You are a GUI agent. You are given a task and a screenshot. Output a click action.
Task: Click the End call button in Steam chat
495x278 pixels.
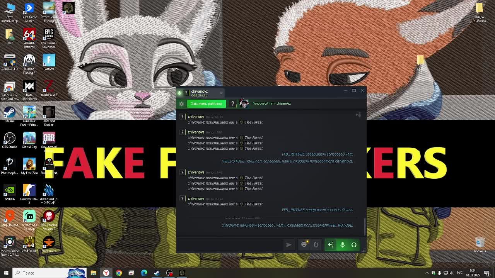206,103
